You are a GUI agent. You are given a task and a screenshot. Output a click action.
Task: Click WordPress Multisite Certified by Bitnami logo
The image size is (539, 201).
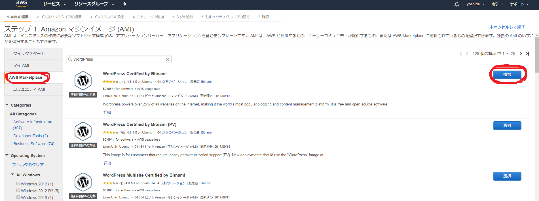pyautogui.click(x=83, y=182)
